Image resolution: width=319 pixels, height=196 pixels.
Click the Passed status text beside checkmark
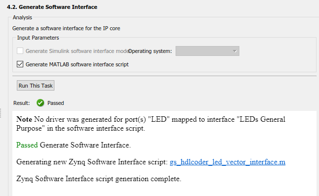tap(55, 103)
